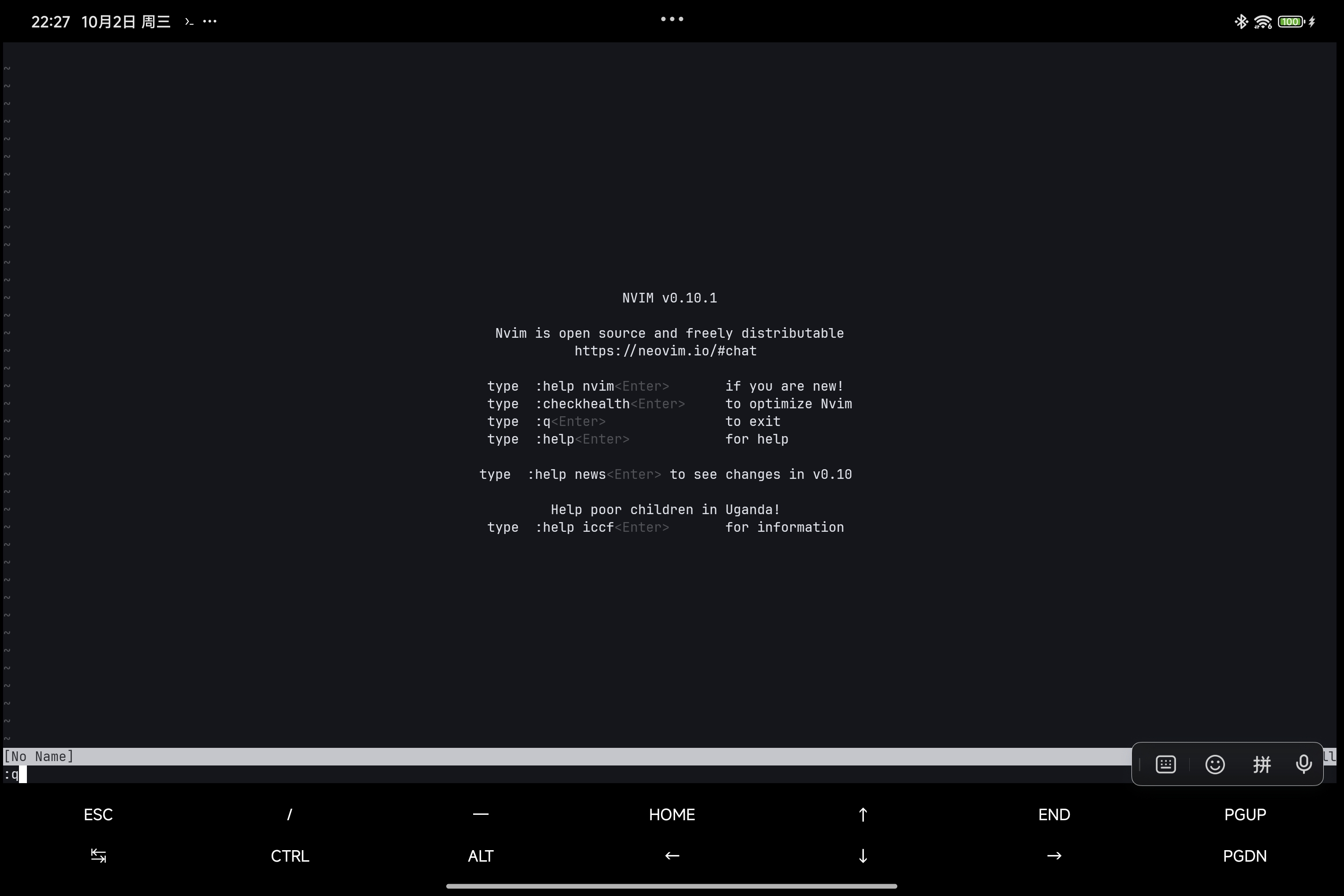
Task: Start voice input with microphone icon
Action: (1303, 764)
